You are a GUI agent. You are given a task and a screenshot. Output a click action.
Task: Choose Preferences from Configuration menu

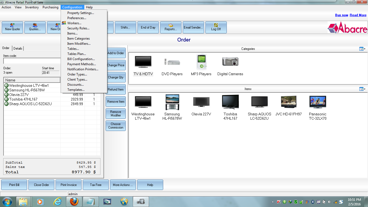(x=84, y=18)
